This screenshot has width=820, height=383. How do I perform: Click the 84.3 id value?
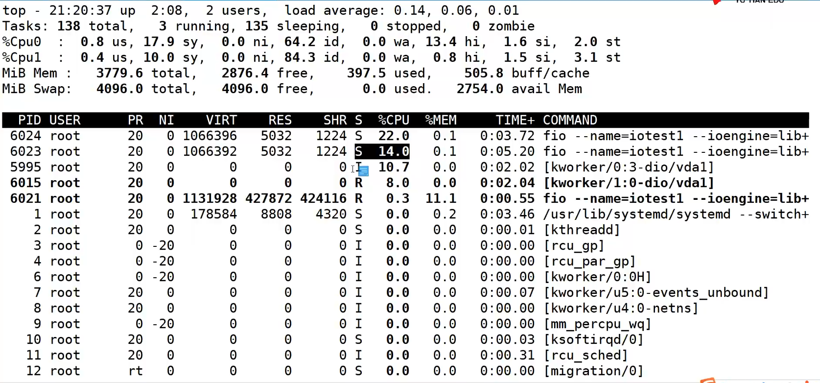click(x=311, y=57)
